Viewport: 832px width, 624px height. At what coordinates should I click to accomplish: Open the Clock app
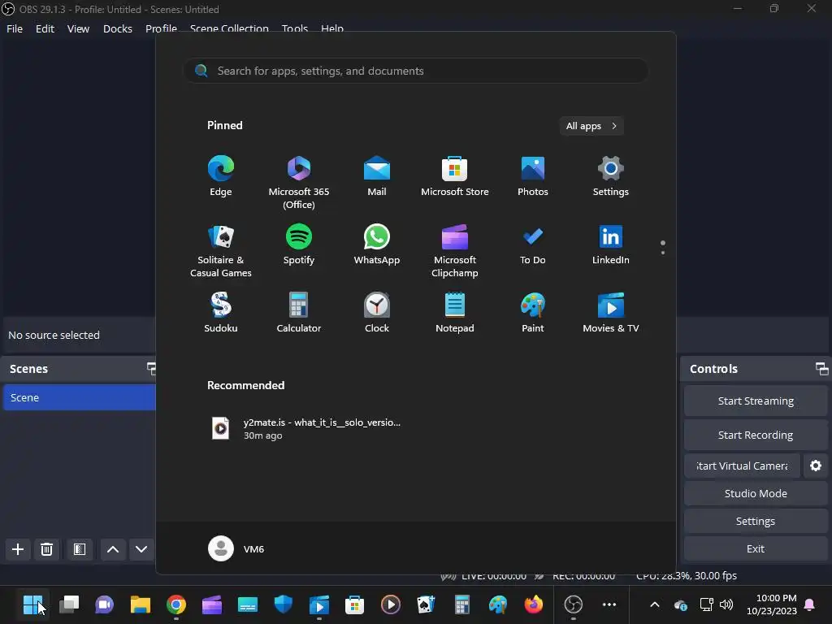click(x=377, y=313)
